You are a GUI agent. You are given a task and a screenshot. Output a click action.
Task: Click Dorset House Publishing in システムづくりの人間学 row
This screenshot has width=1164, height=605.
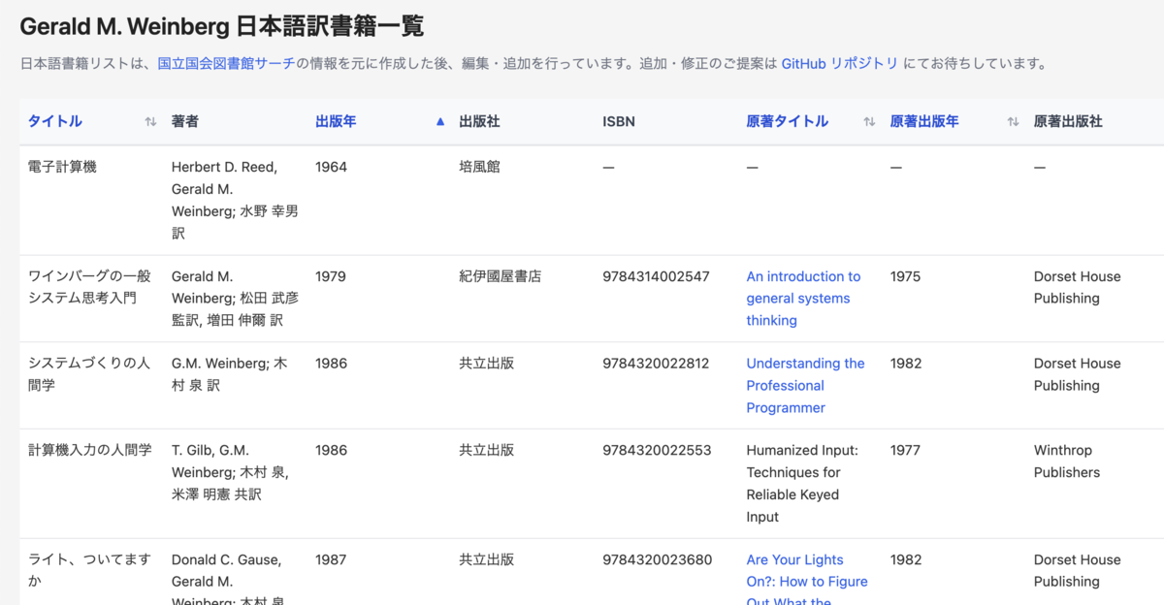click(1078, 374)
